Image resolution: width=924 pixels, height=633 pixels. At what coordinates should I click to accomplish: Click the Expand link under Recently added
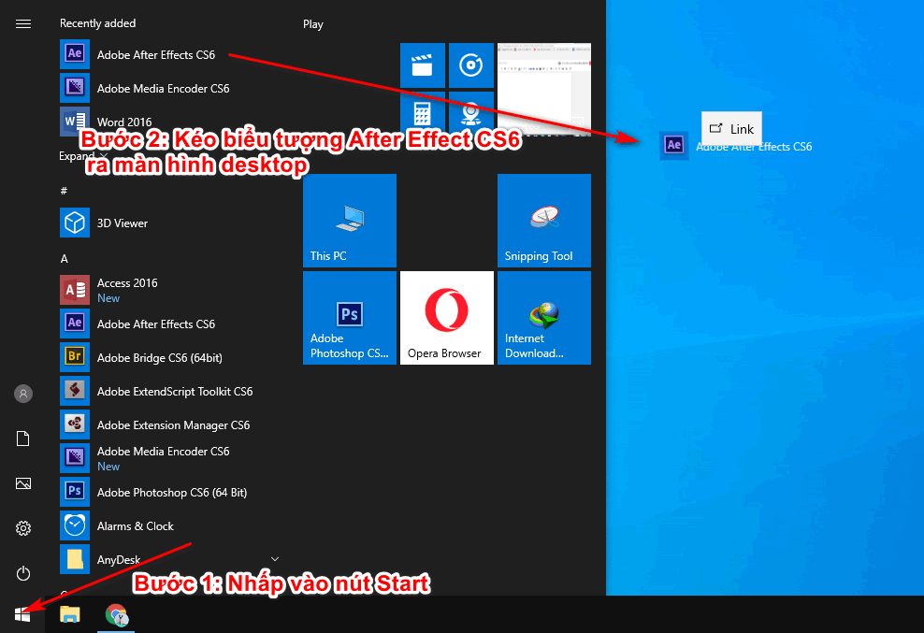(83, 155)
